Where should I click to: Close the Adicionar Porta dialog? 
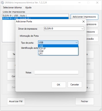[84, 21]
